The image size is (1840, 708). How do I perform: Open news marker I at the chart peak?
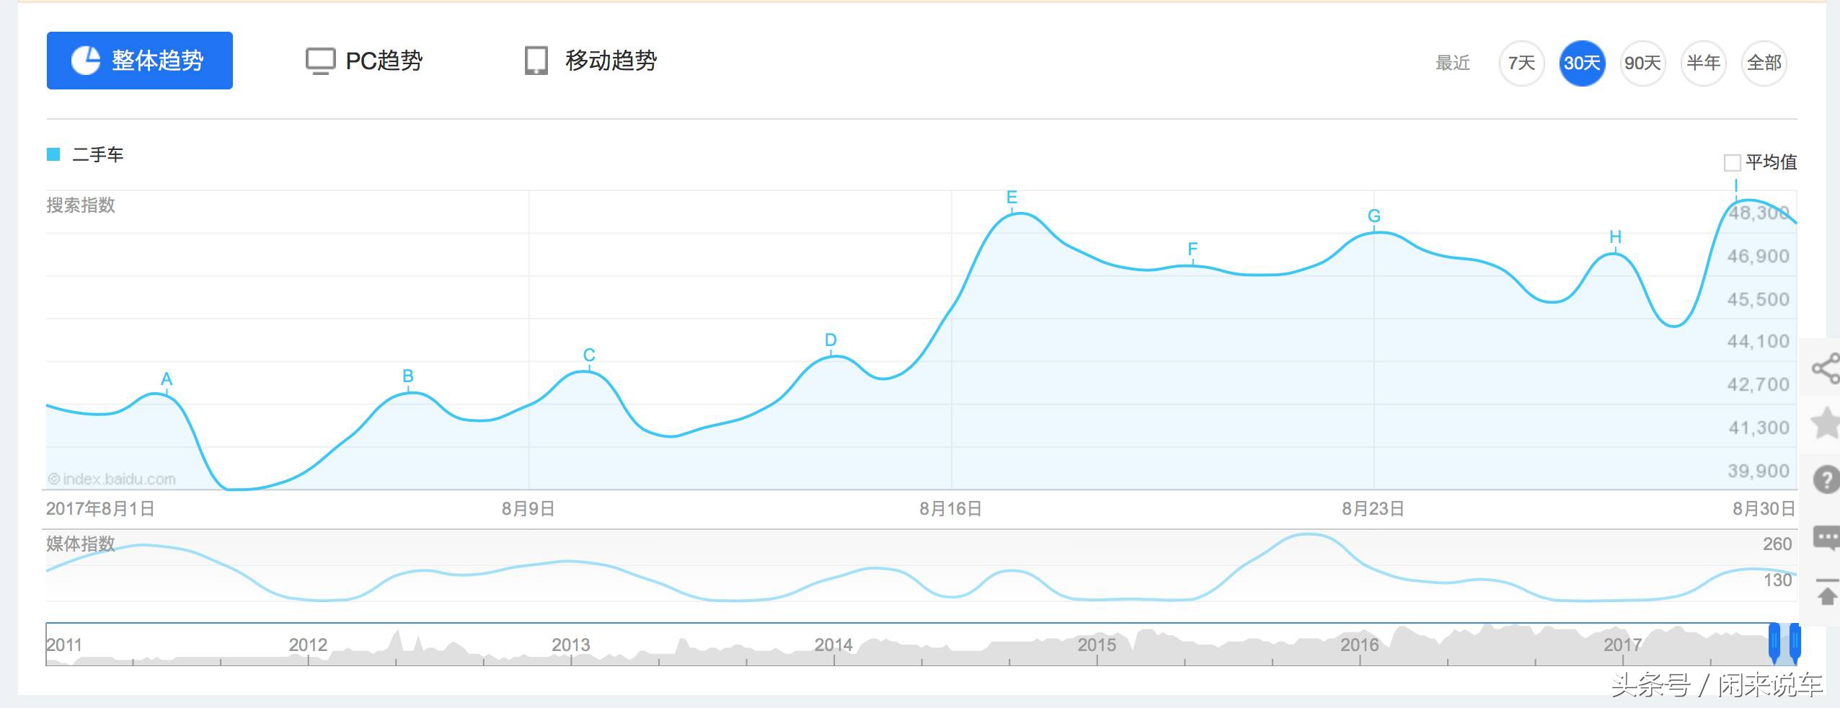(x=1736, y=185)
